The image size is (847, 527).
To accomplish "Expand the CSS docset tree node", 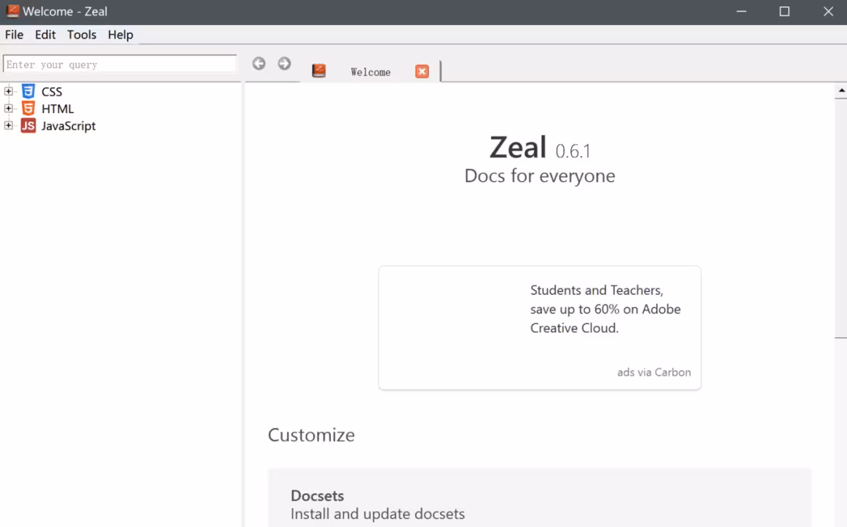I will click(x=8, y=91).
